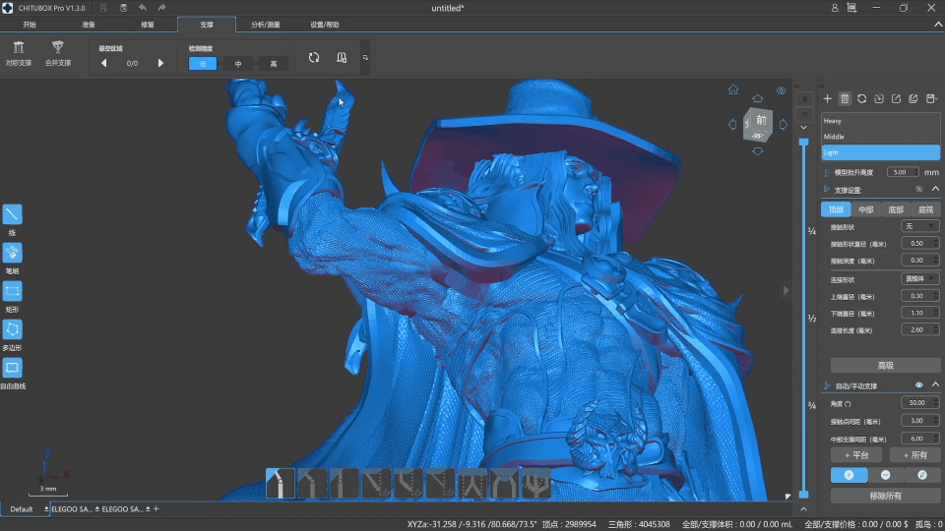
Task: Toggle eye icon in 自动/手动支撑 header
Action: click(919, 384)
